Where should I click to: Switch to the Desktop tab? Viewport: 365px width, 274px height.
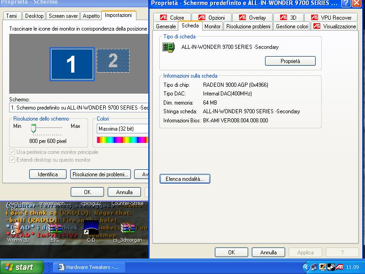(34, 16)
